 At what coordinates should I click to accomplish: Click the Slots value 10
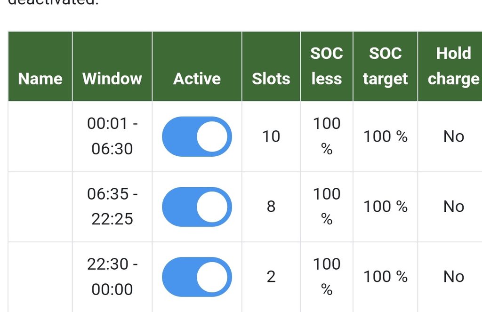[x=271, y=136]
